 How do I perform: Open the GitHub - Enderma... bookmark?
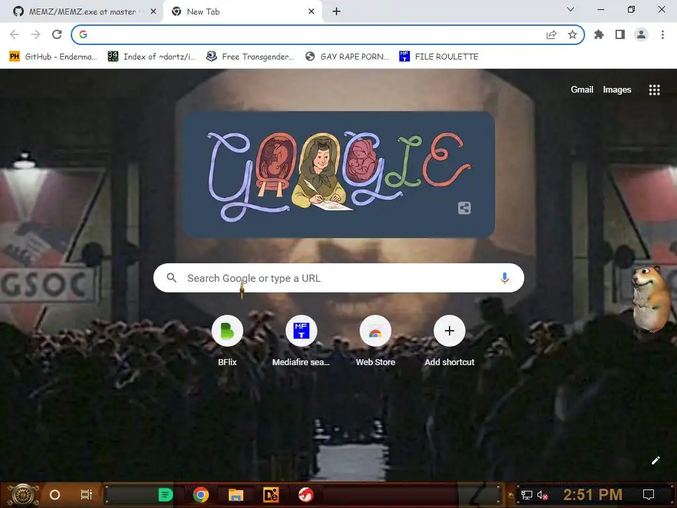(53, 57)
